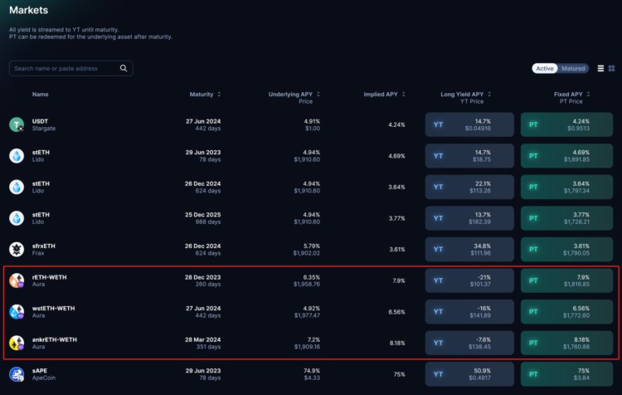Sort by Fixed APY column
The height and width of the screenshot is (395, 622).
coord(571,95)
